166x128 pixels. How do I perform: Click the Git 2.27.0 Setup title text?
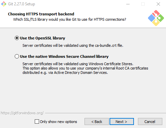(x=21, y=4)
